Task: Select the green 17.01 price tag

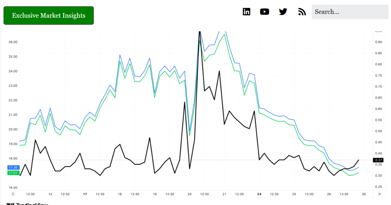Action: point(13,173)
